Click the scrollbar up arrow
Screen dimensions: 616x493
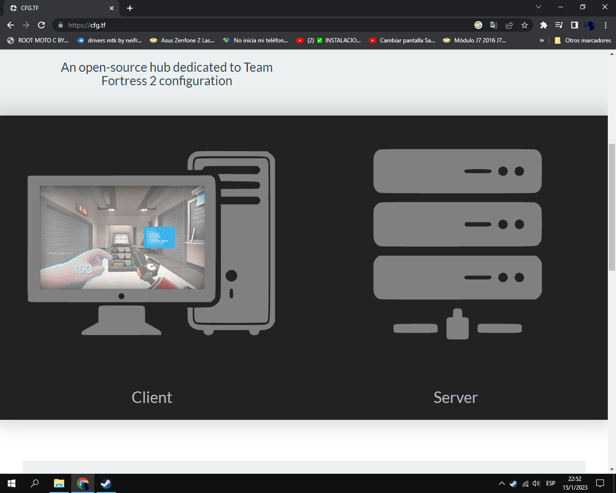click(x=612, y=53)
